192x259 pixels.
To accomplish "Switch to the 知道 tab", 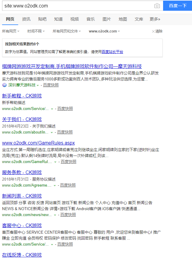I will click(58, 19).
